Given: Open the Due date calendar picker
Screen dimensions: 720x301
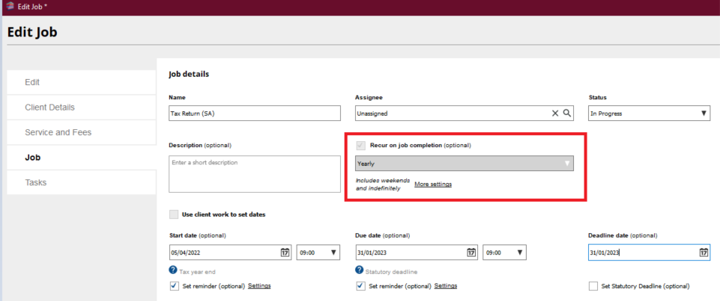Looking at the screenshot, I should tap(471, 252).
